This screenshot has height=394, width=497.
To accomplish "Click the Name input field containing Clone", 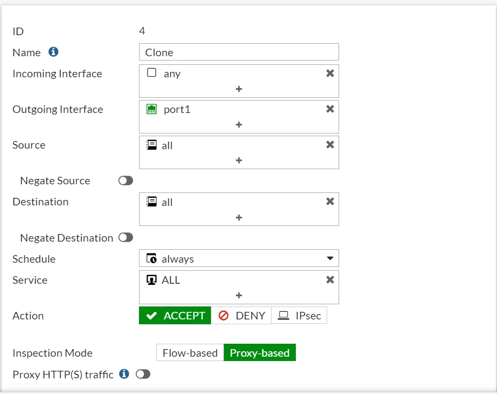I will (239, 52).
